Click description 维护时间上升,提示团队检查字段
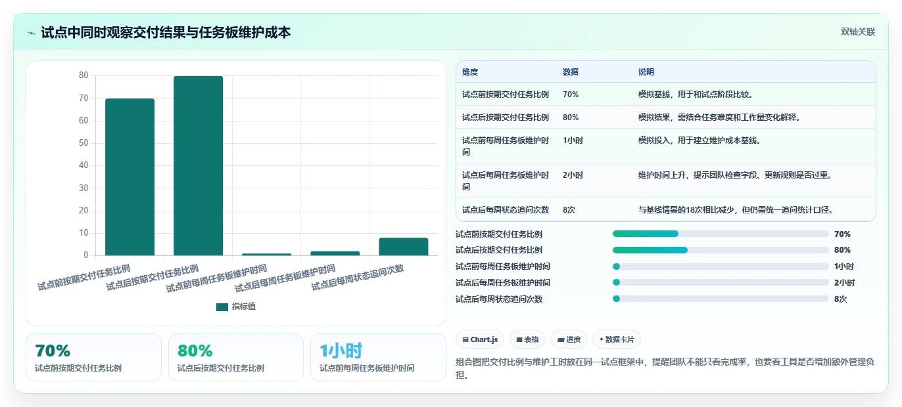Screen dimensions: 902x407 coord(735,175)
